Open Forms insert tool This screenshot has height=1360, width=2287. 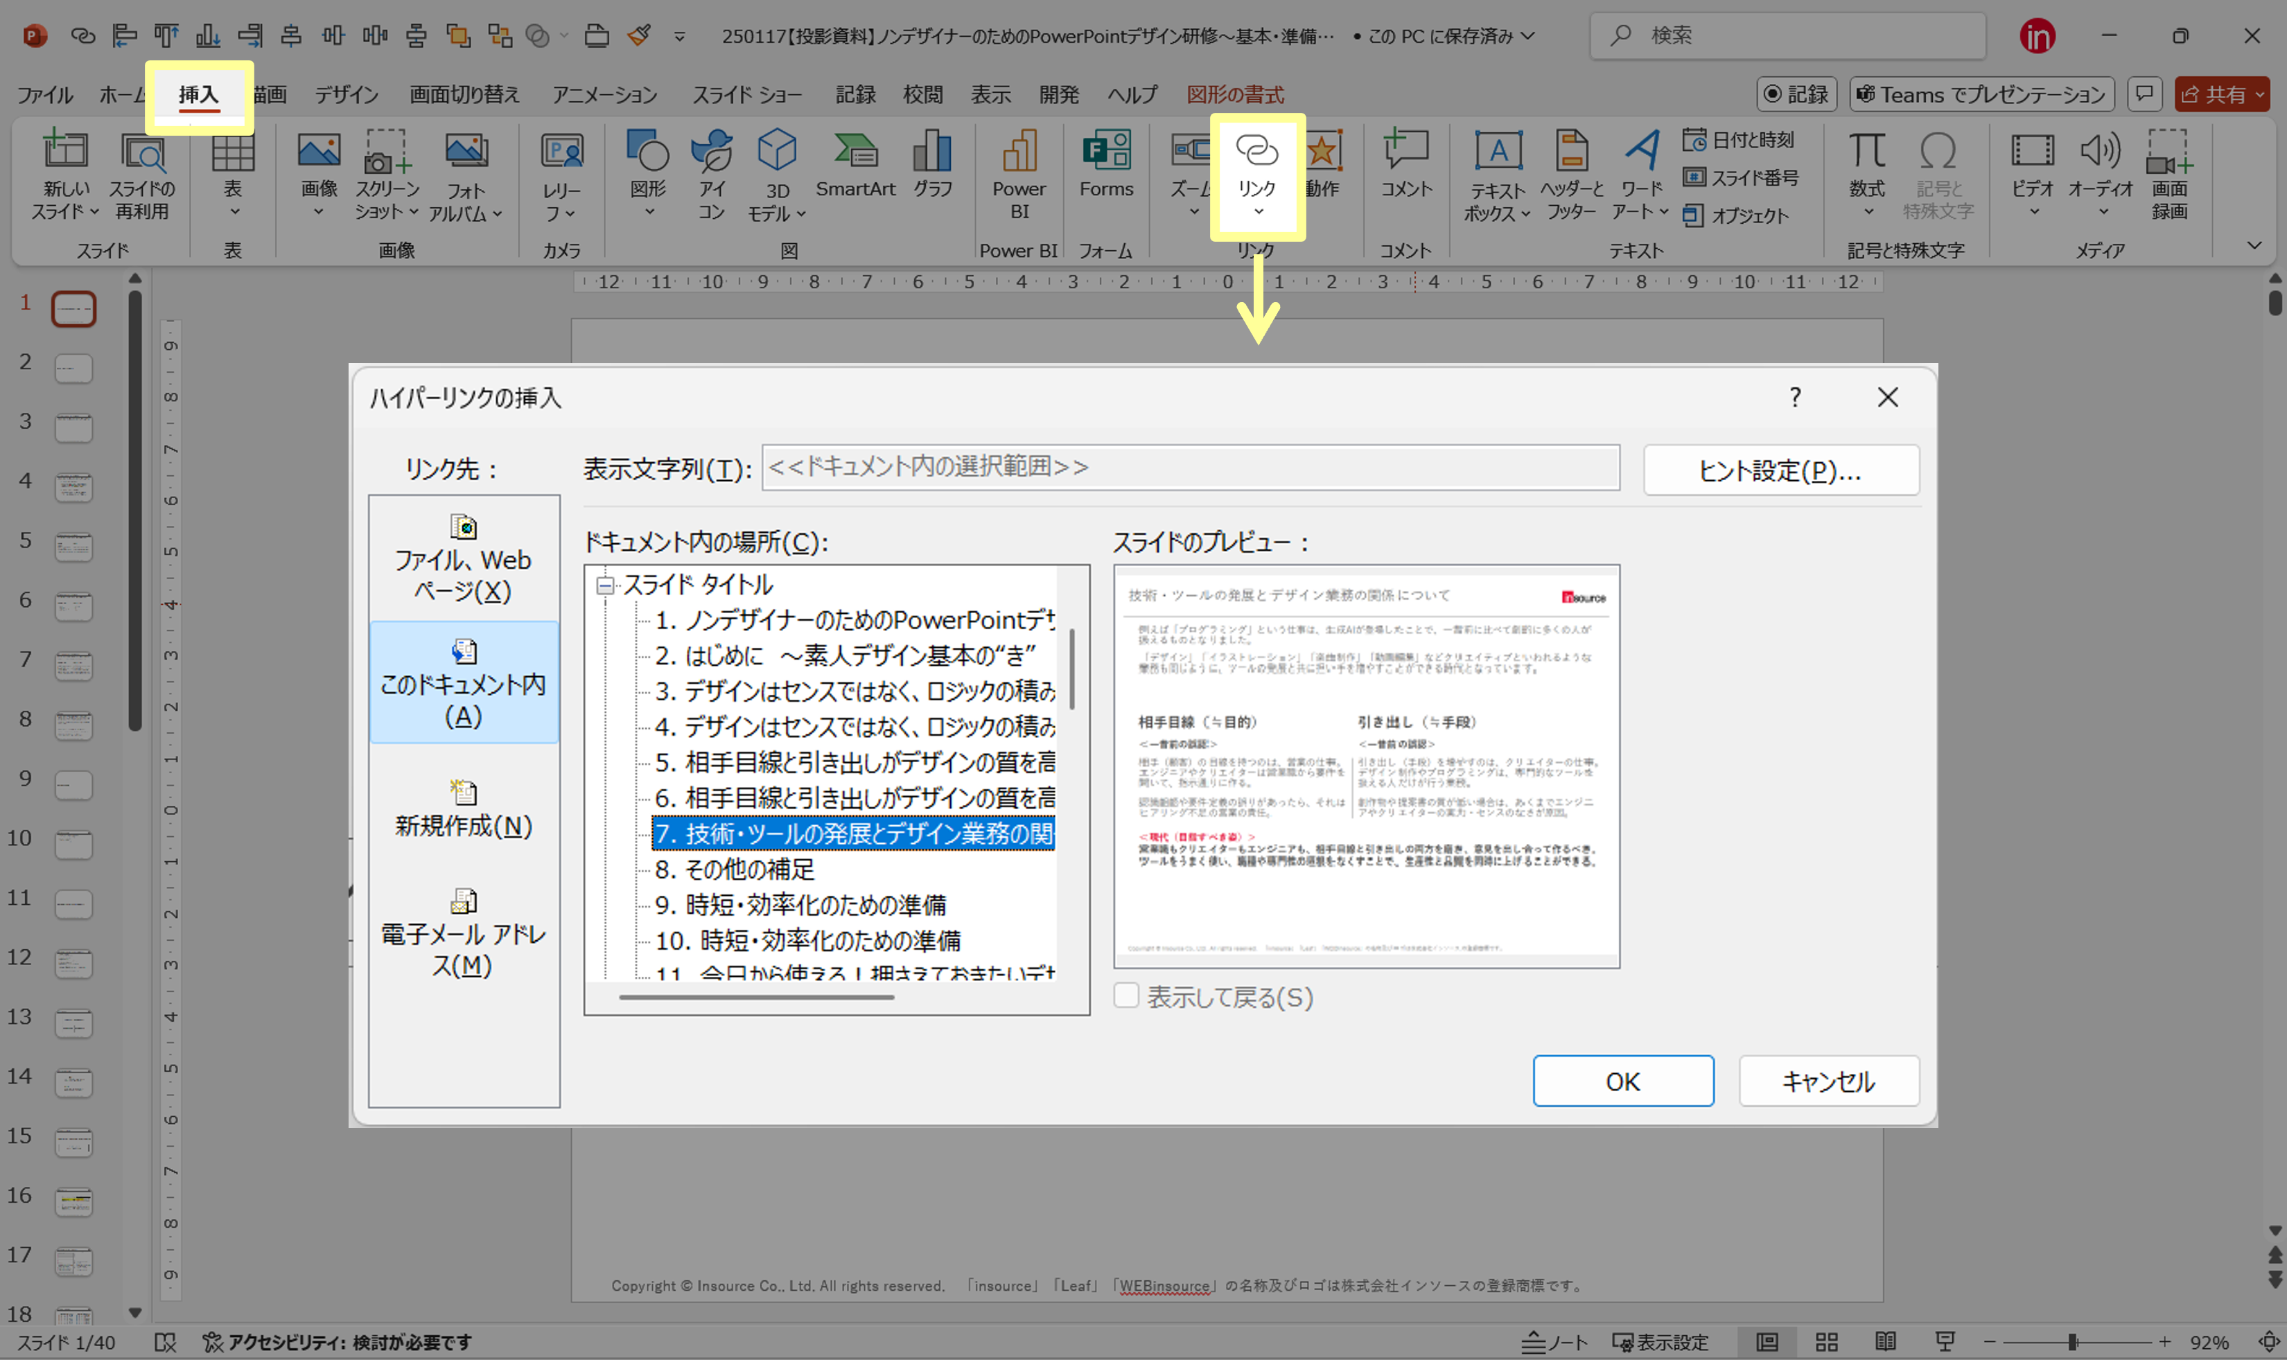click(1106, 165)
